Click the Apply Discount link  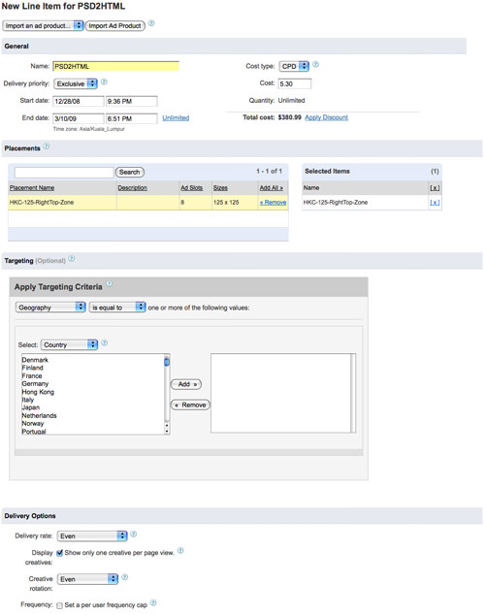pyautogui.click(x=326, y=117)
